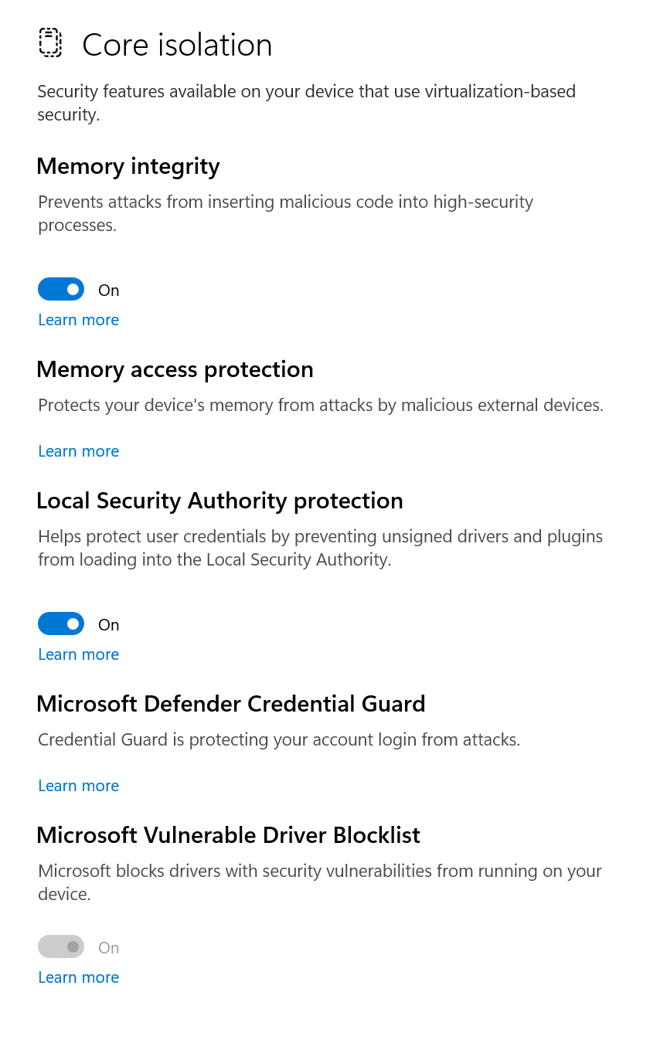Open Learn more below Credential Guard description
Viewport: 650px width, 1050px height.
79,786
